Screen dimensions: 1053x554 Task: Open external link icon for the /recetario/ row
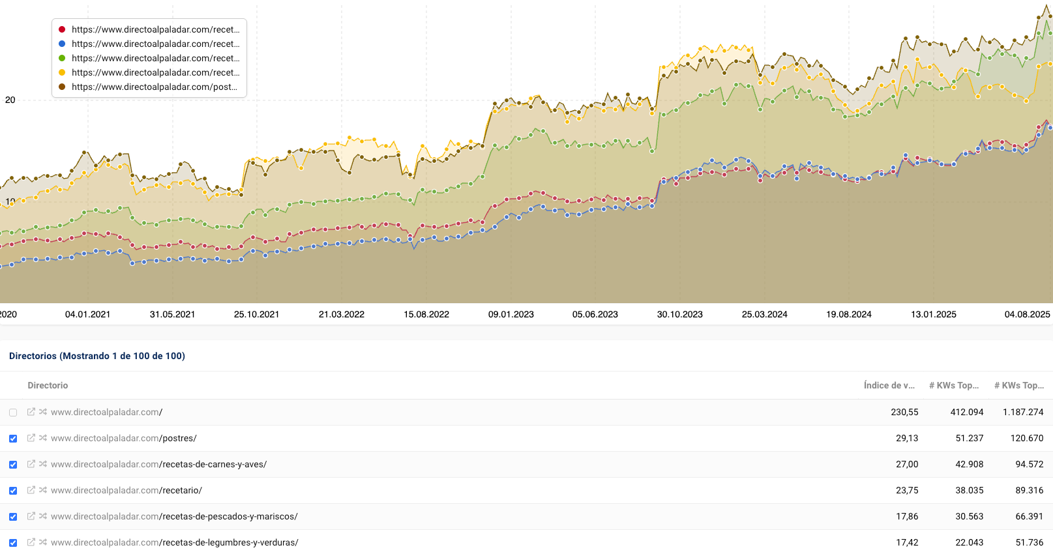(x=31, y=490)
